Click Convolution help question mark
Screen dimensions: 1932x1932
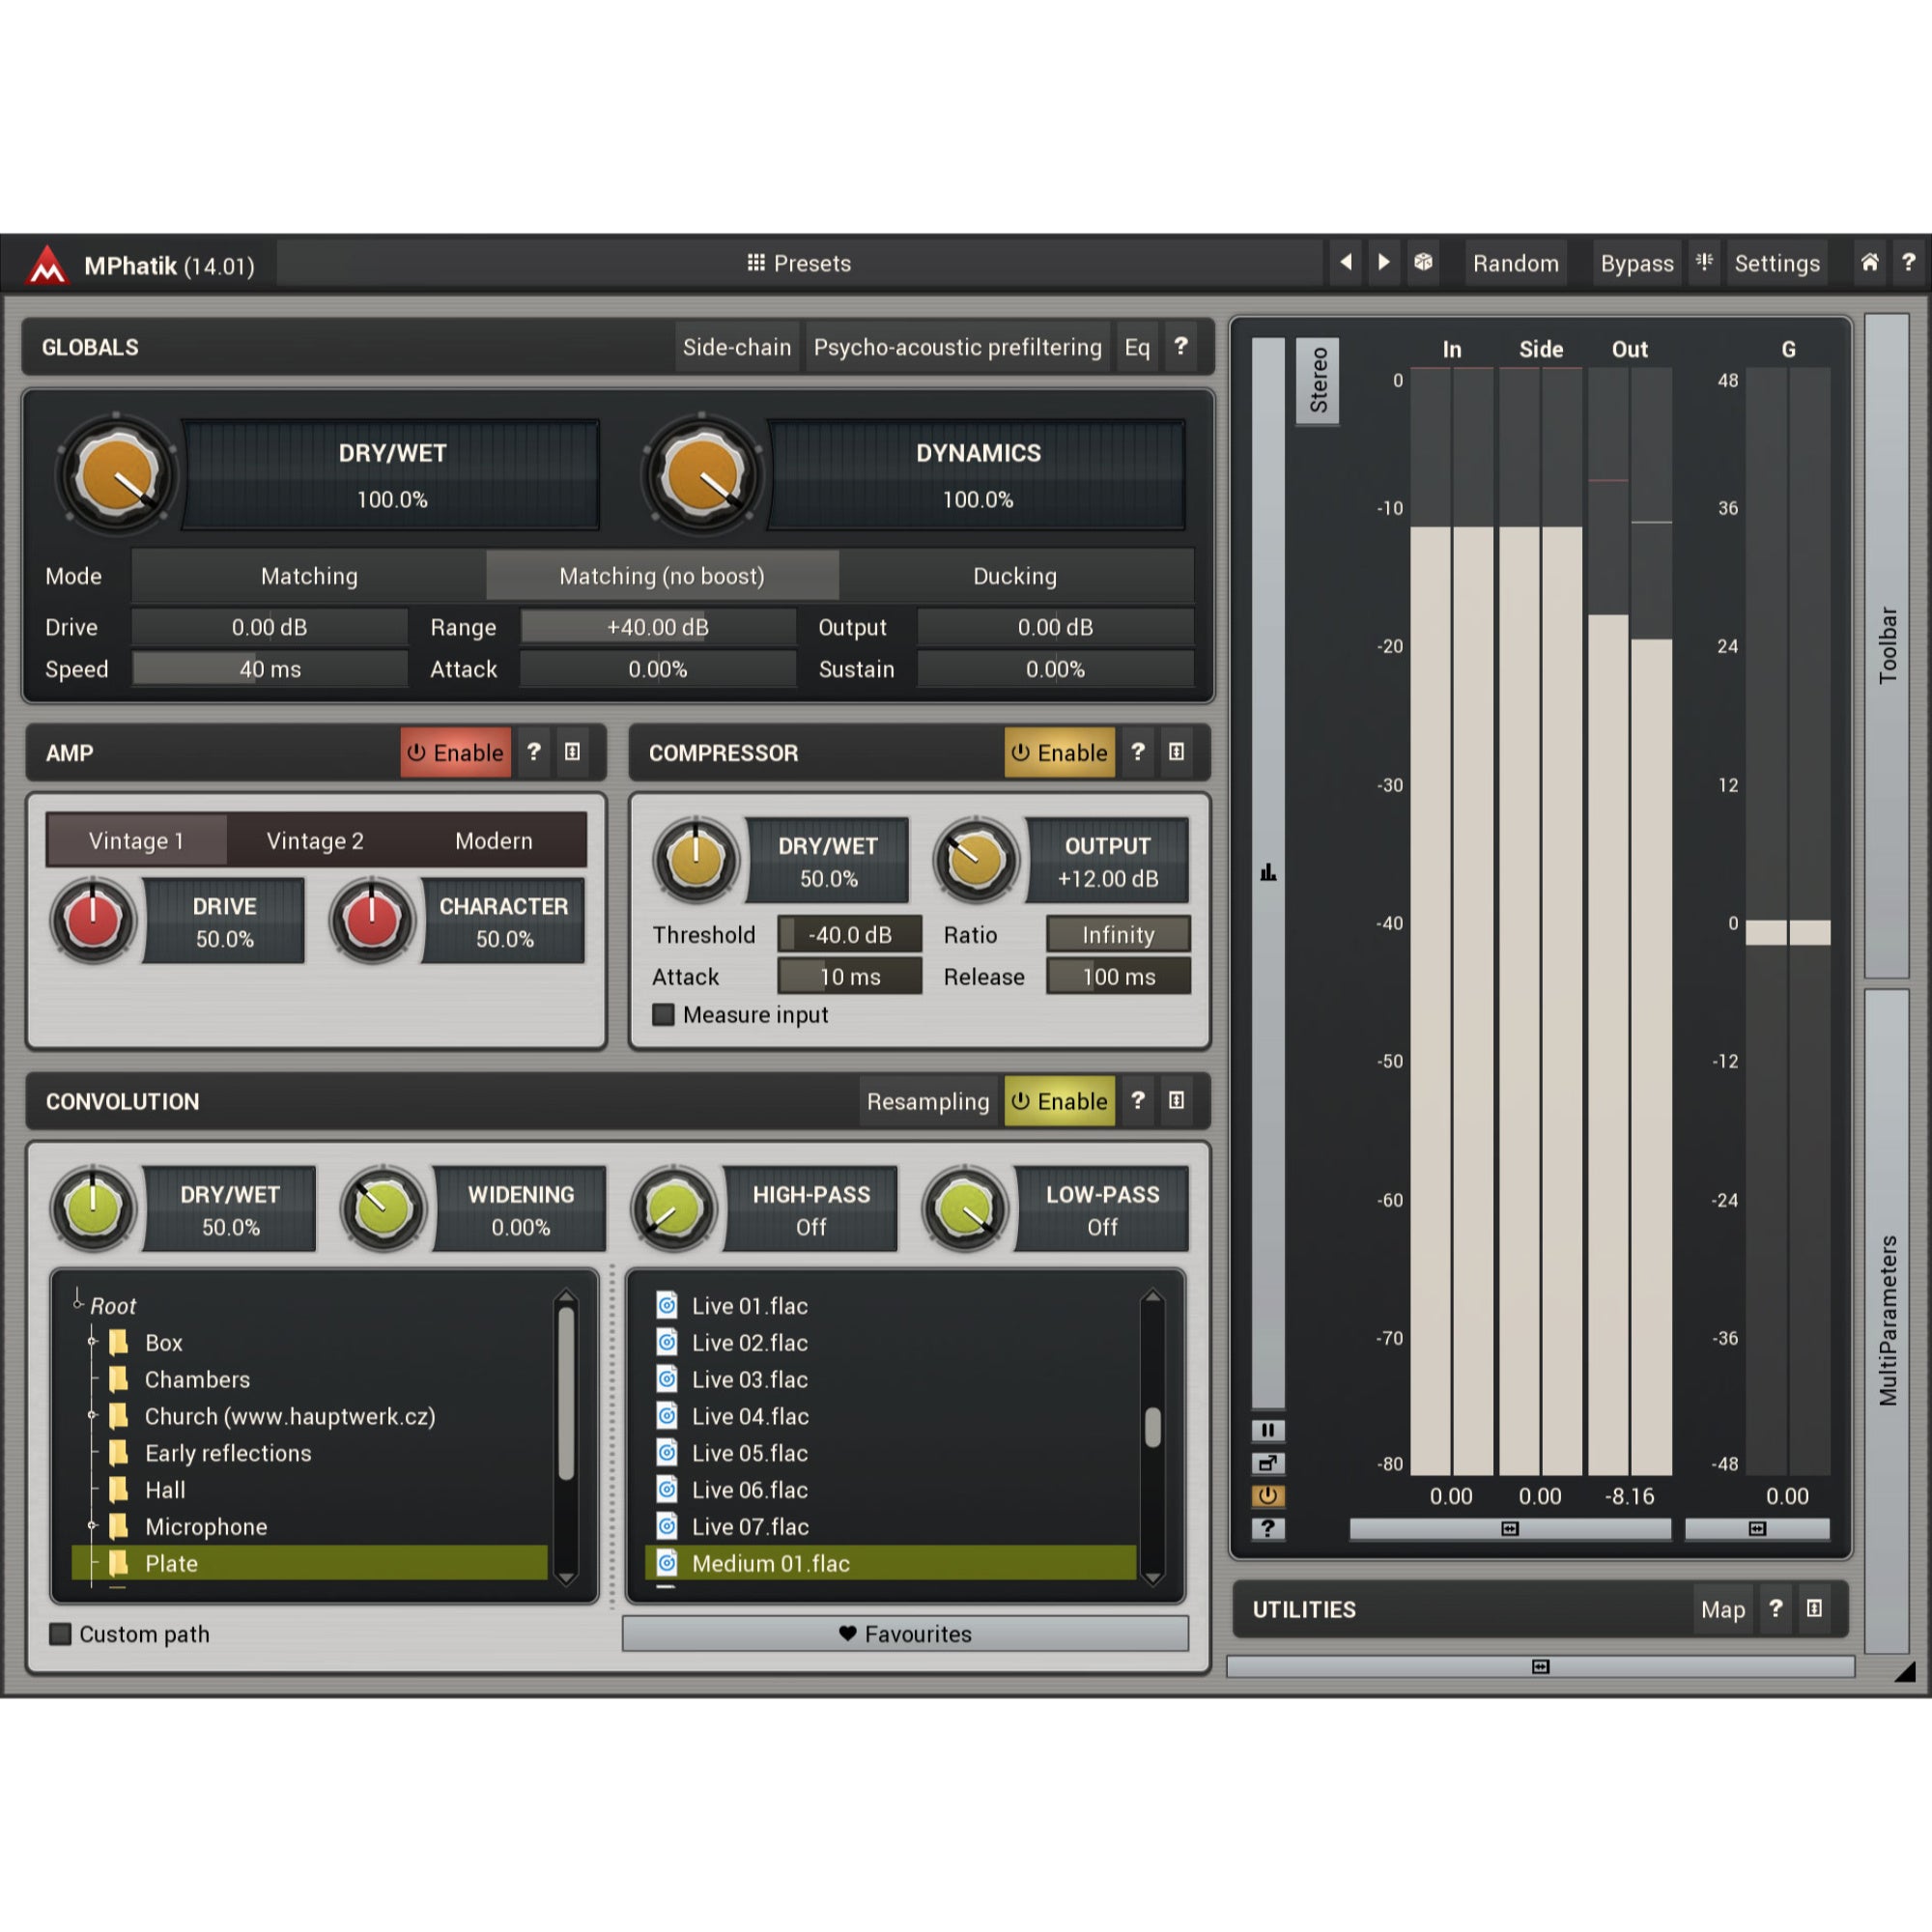click(x=1138, y=1100)
